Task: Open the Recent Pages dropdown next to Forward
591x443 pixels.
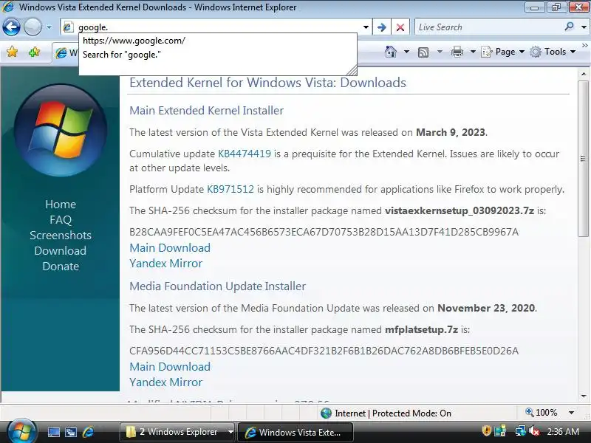Action: 49,27
